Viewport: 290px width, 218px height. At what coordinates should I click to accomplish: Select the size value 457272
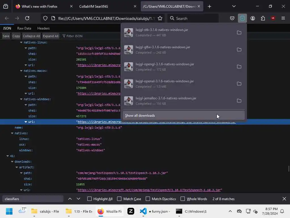click(x=81, y=116)
